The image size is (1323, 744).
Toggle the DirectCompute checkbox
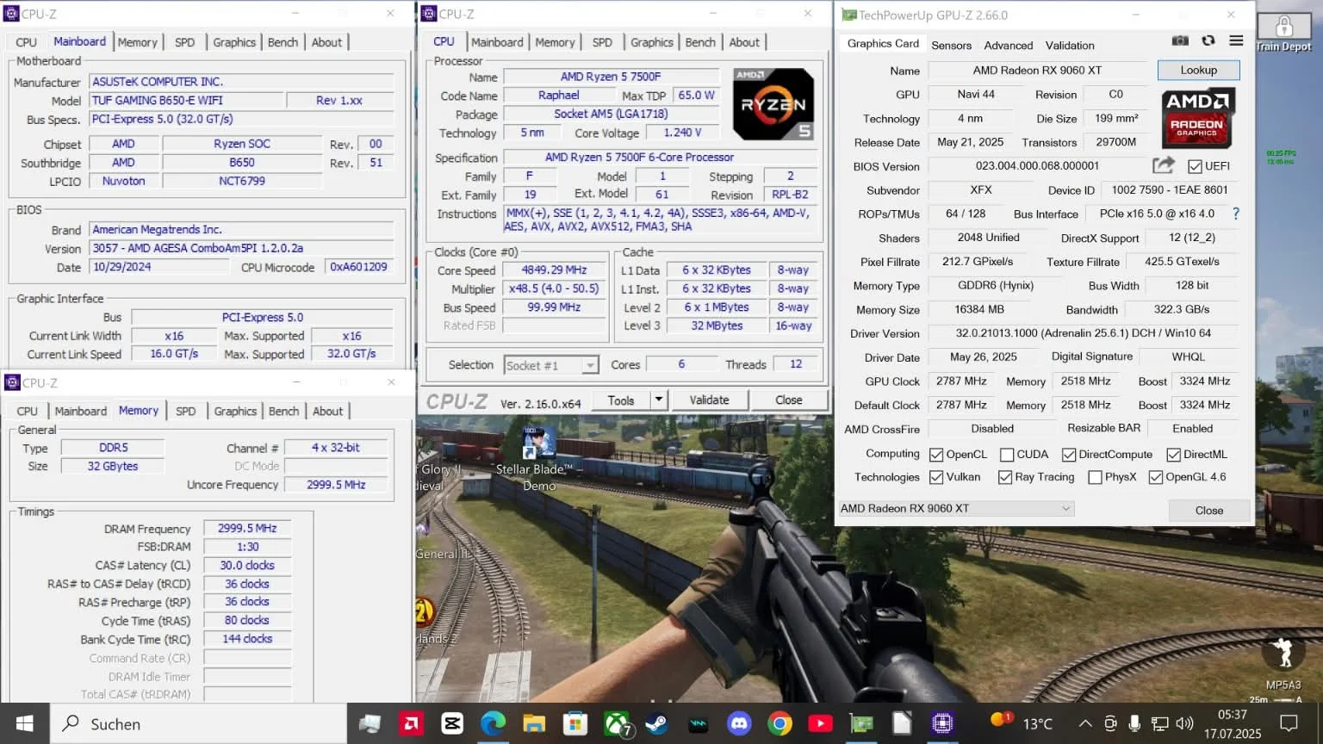1069,454
